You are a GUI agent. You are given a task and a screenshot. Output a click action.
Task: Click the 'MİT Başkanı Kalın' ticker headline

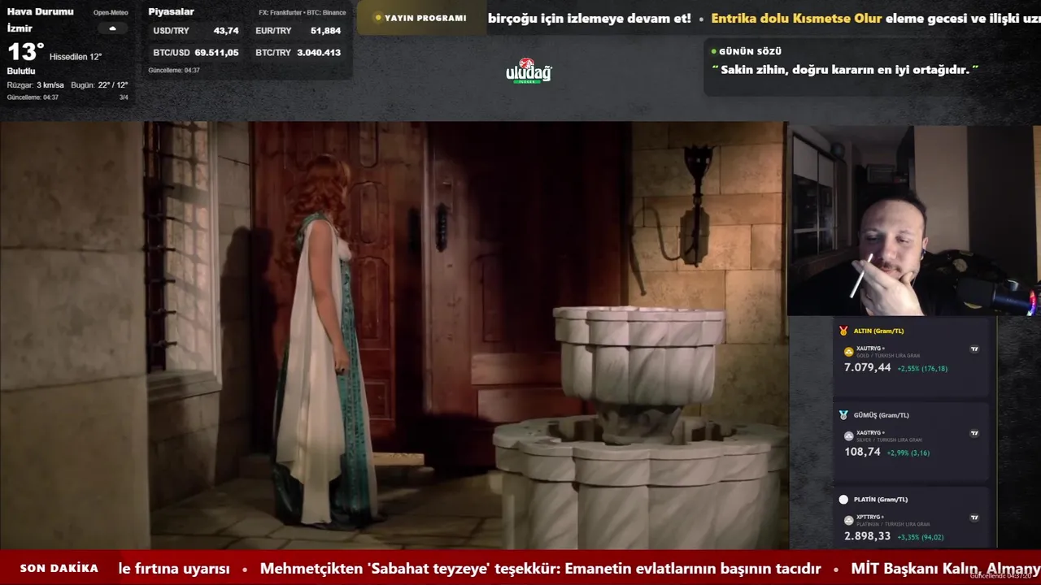pyautogui.click(x=946, y=569)
